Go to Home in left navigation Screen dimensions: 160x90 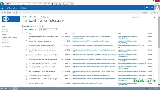(4, 26)
